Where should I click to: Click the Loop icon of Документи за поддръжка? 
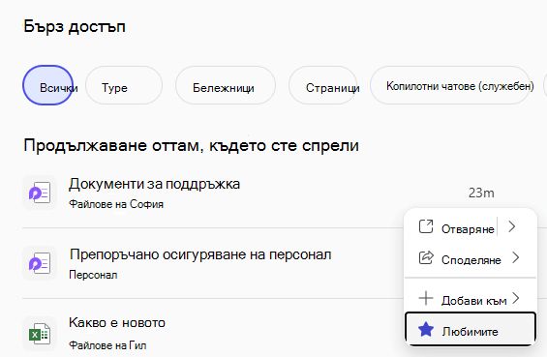40,193
